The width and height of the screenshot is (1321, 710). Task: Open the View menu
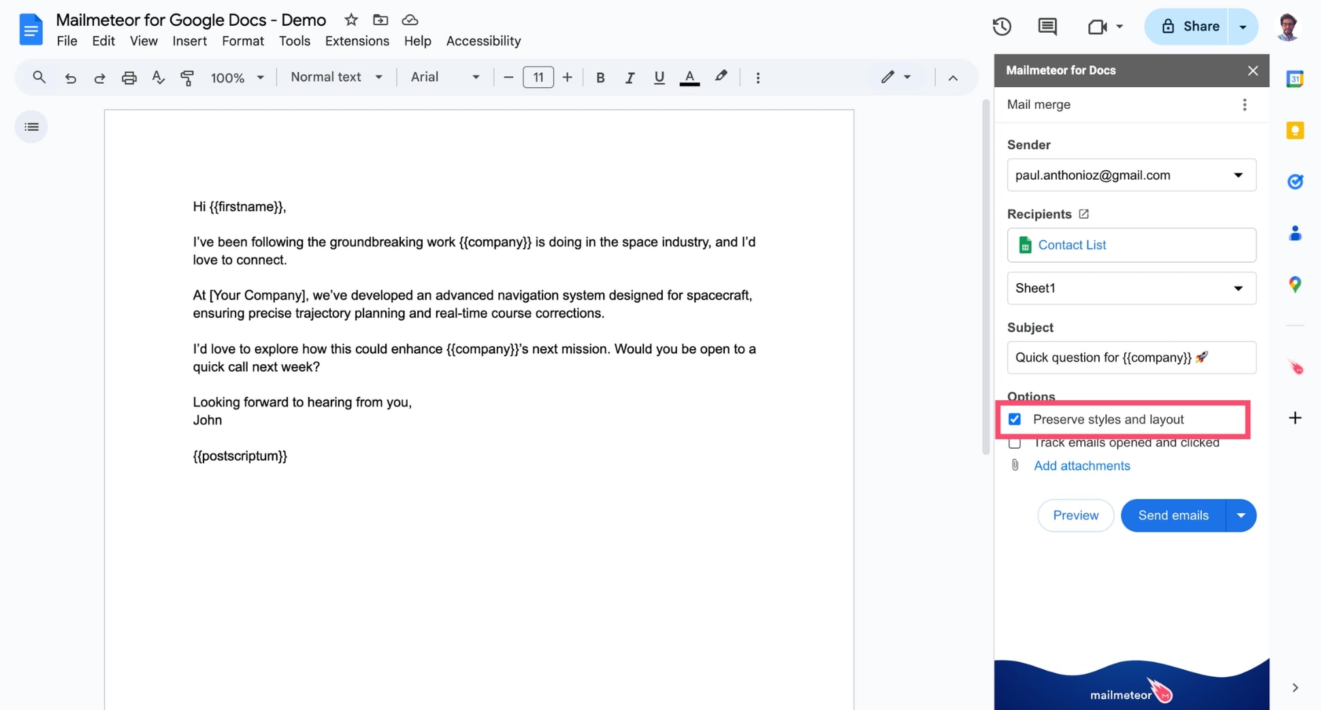pyautogui.click(x=144, y=41)
